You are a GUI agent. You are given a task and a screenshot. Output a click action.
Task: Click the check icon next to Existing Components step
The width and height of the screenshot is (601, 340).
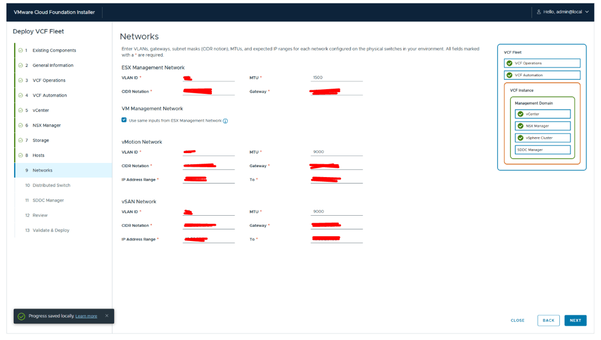[21, 50]
